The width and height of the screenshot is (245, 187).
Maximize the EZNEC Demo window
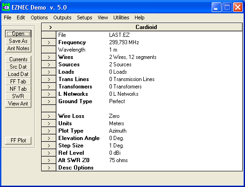tap(227, 7)
